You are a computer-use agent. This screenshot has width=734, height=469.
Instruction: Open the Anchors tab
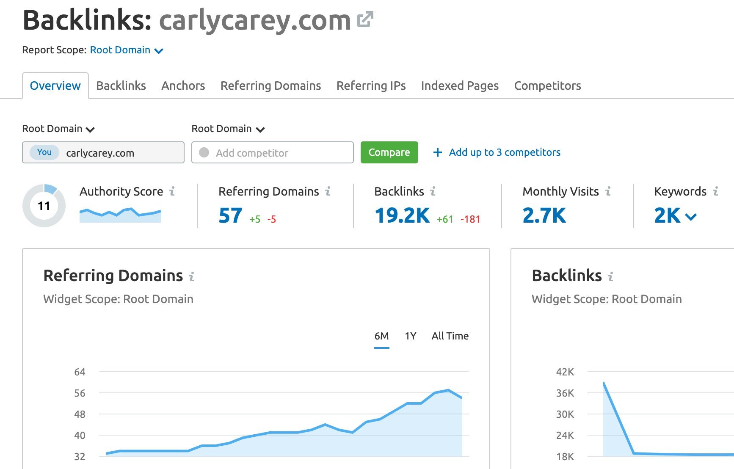[x=183, y=86]
